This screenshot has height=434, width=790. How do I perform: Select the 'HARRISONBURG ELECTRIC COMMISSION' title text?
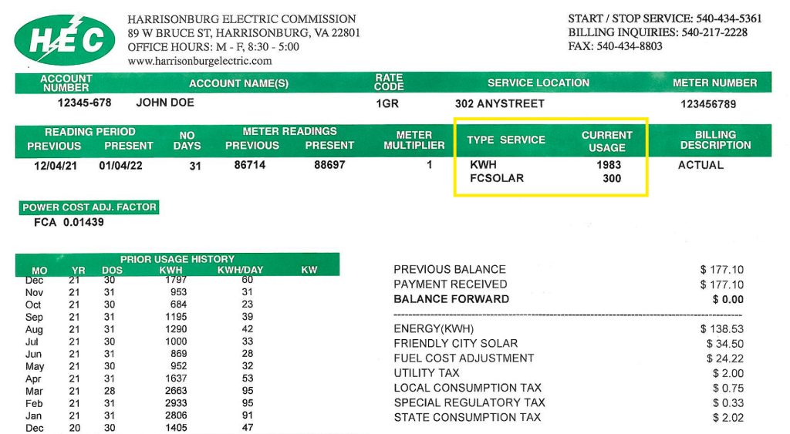(241, 19)
